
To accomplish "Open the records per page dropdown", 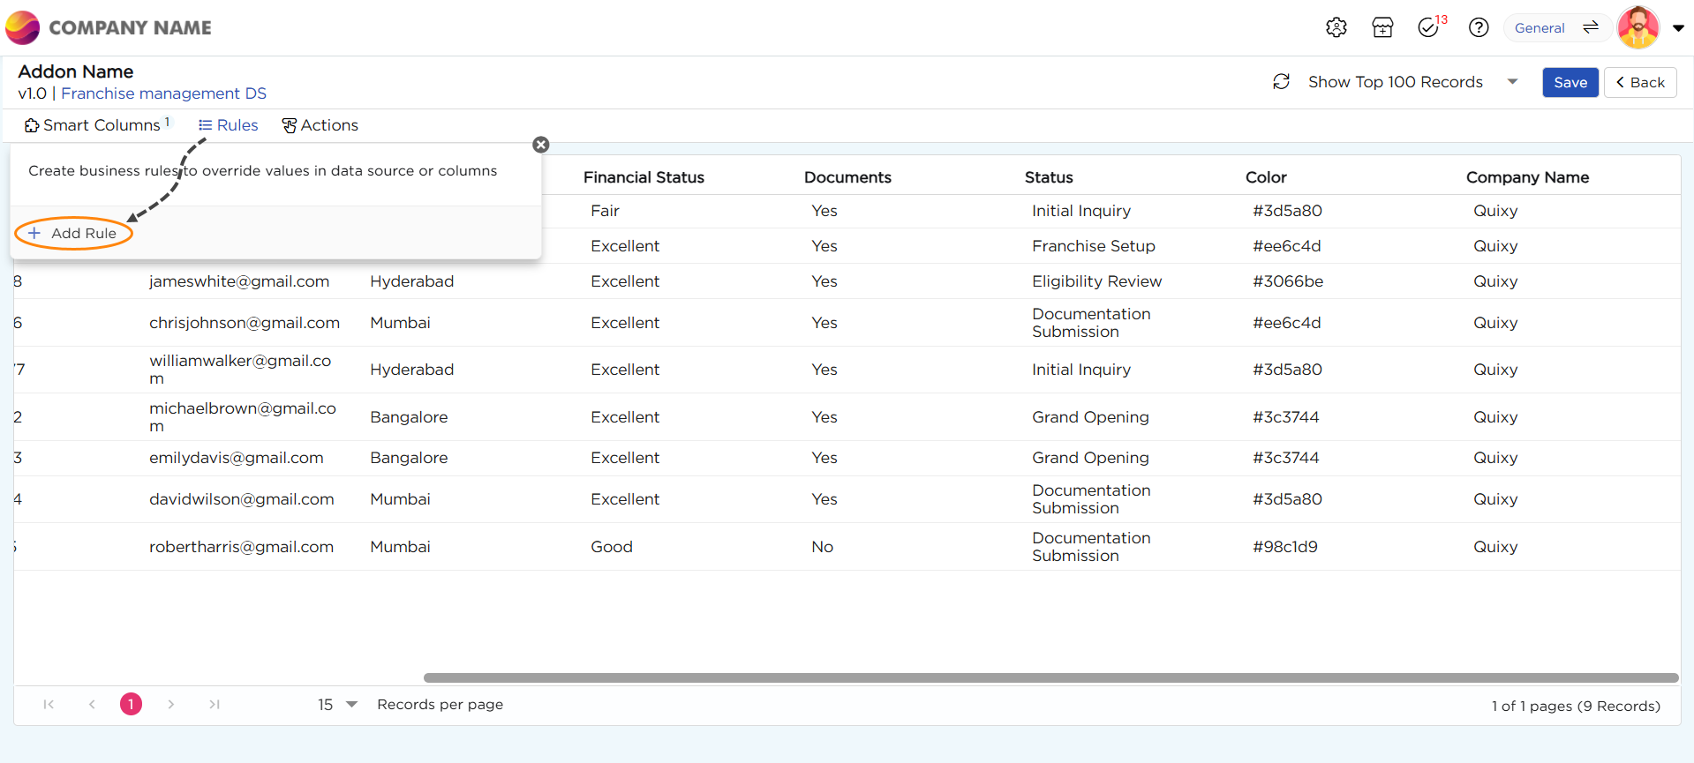I will click(351, 704).
